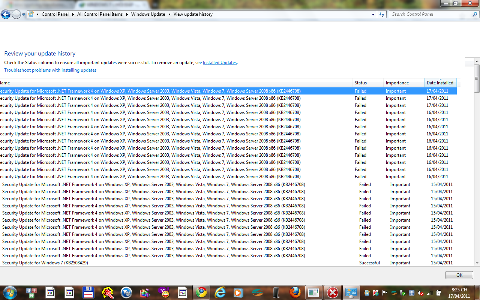Click the muted volume tray icon

coord(421,293)
